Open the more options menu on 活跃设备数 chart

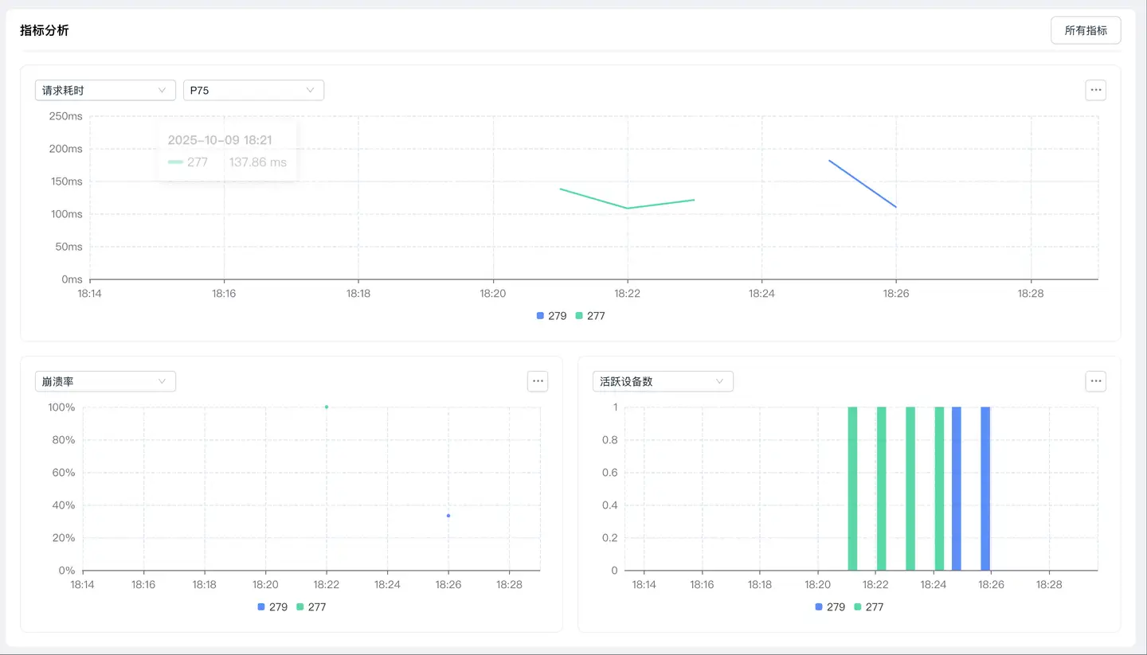point(1095,381)
